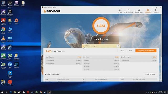
Task: Click the 5 363 score circle
Action: pos(101,26)
